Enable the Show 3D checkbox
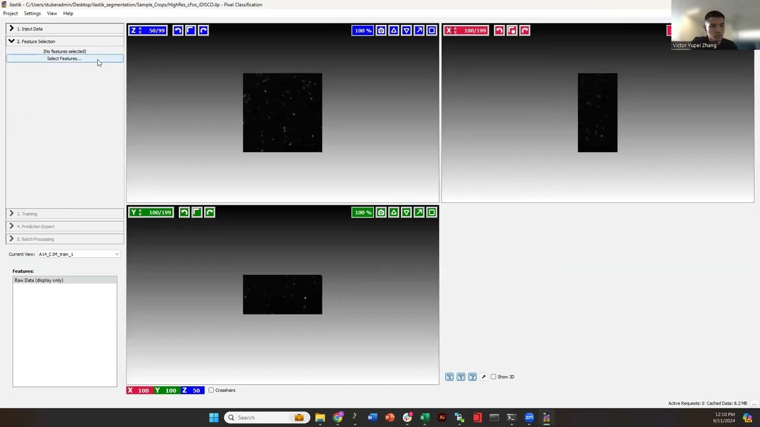 click(x=493, y=377)
